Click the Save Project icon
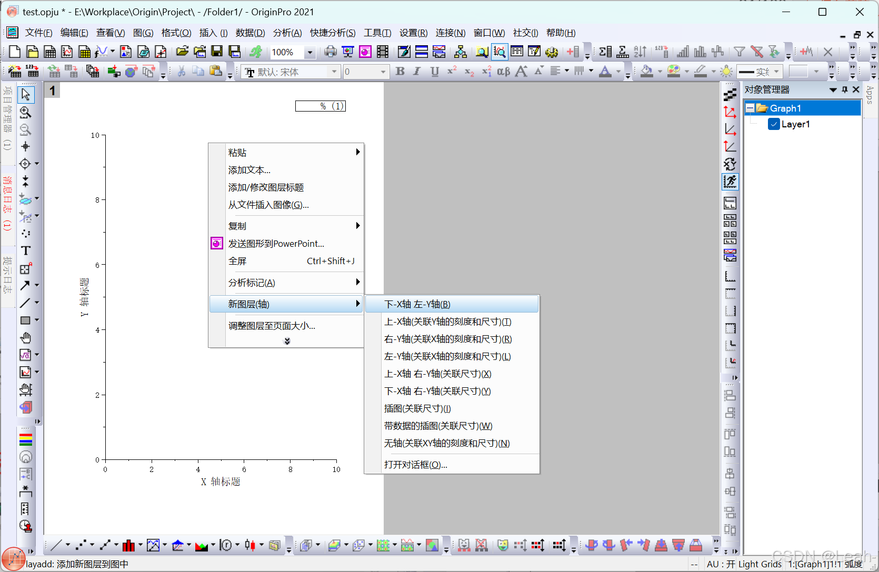The width and height of the screenshot is (879, 572). [217, 52]
